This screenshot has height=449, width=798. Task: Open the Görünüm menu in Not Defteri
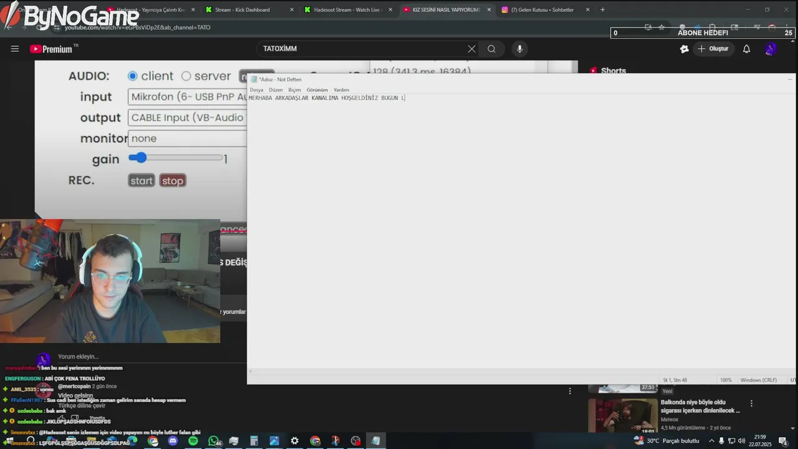tap(317, 90)
